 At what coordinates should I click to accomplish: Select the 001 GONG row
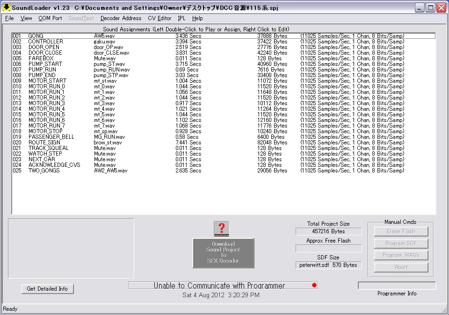224,36
